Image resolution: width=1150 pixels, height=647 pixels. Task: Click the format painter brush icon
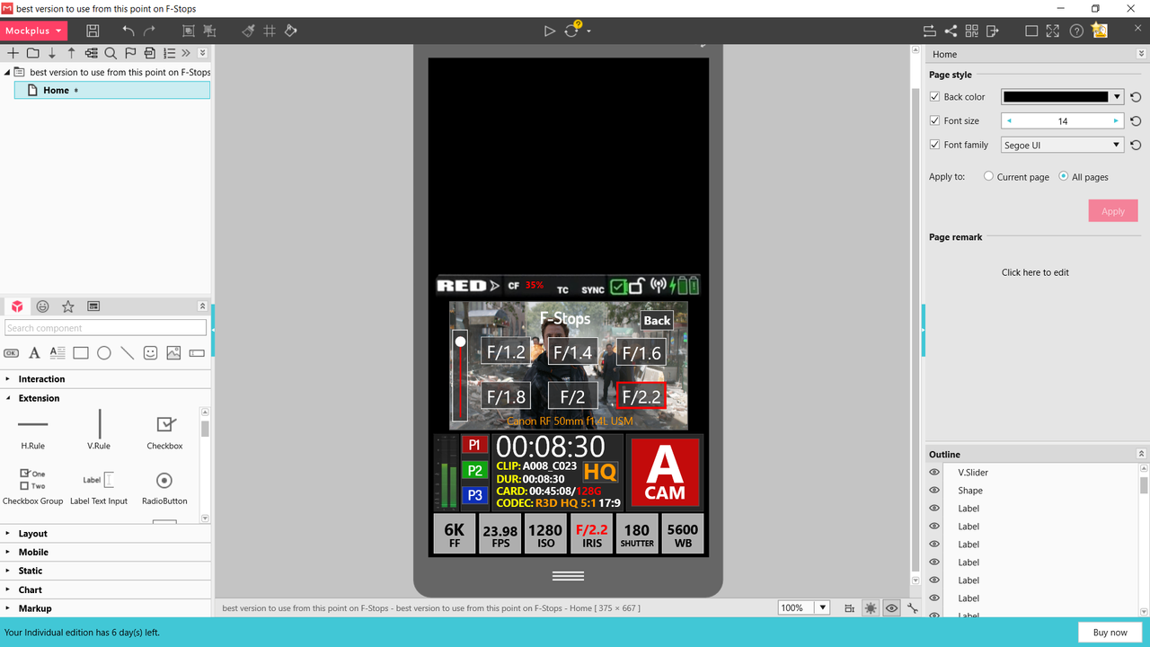coord(249,31)
